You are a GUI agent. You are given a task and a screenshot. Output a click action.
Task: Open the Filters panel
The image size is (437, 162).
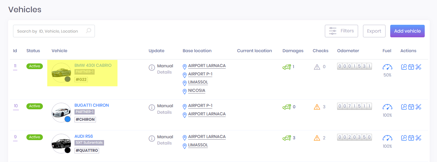tap(341, 31)
